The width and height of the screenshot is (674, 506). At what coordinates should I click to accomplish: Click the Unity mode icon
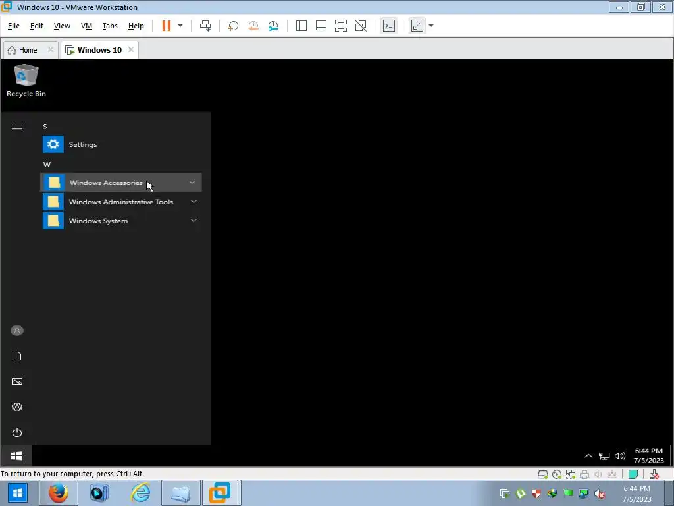click(361, 26)
